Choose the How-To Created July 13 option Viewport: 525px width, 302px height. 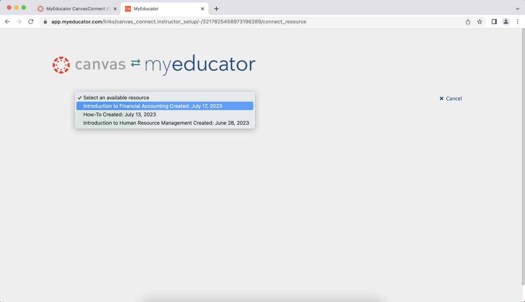(x=165, y=114)
